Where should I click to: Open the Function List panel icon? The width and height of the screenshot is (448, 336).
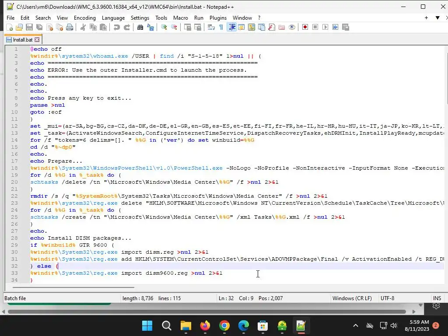272,27
